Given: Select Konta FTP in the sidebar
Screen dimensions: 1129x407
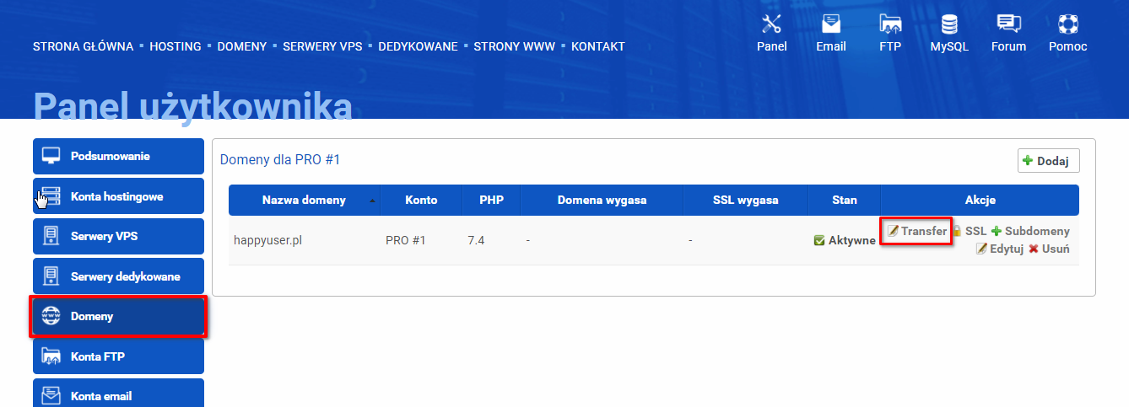Looking at the screenshot, I should (x=119, y=356).
